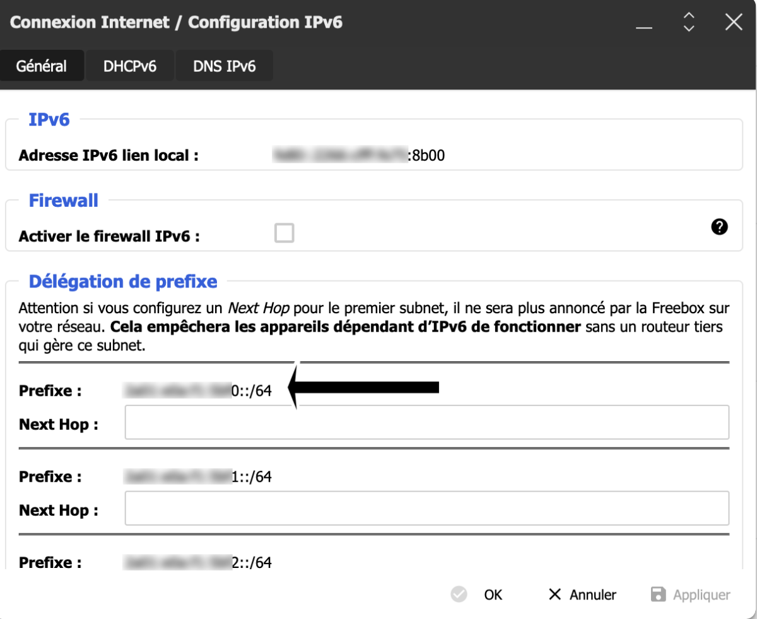Click the prefix ending in 2::/64
This screenshot has height=619, width=757.
198,562
